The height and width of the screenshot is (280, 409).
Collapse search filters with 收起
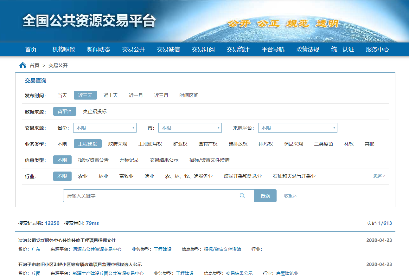click(291, 196)
